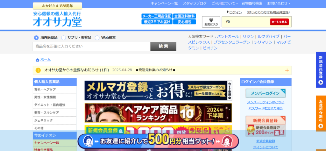Click the 検索 search button
Image resolution: width=326 pixels, height=151 pixels.
163,47
